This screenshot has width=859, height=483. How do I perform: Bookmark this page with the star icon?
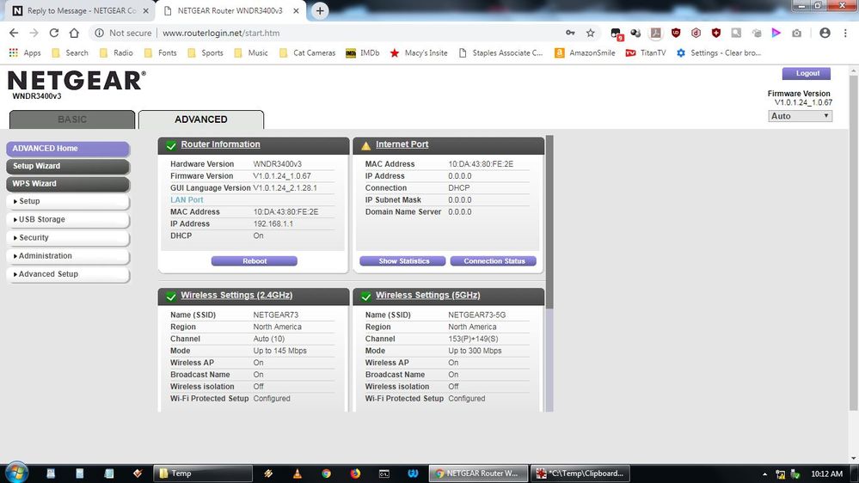pos(590,33)
